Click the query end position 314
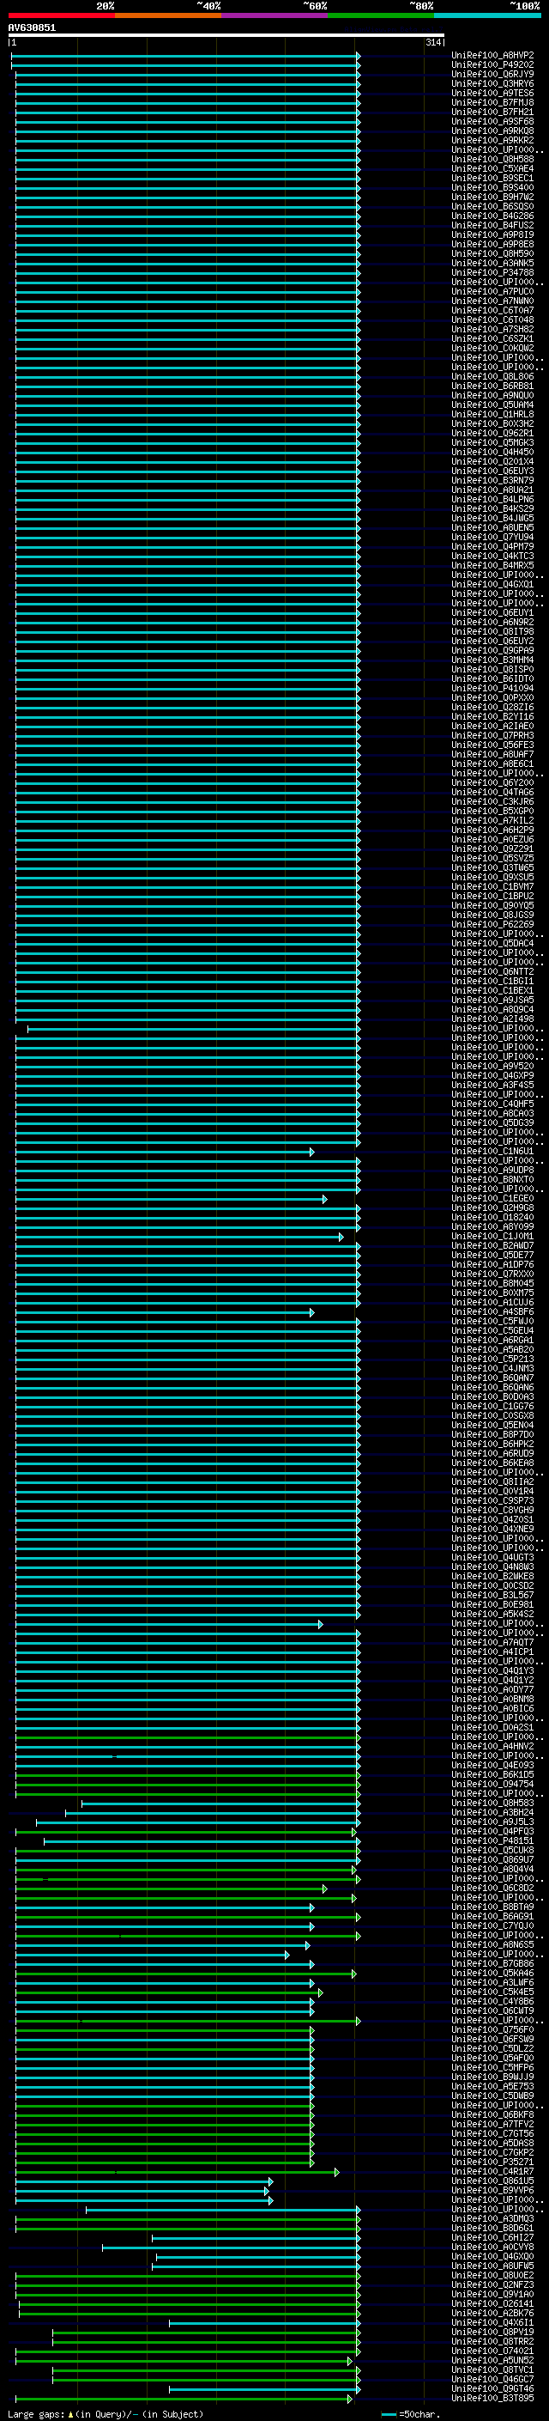Image resolution: width=549 pixels, height=2421 pixels. 433,42
